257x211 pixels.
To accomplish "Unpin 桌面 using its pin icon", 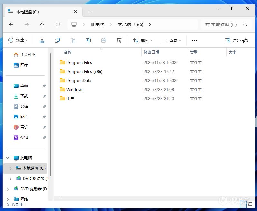I will tap(44, 86).
